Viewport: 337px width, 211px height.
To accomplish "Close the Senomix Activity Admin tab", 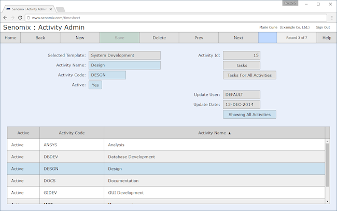I will click(x=50, y=9).
